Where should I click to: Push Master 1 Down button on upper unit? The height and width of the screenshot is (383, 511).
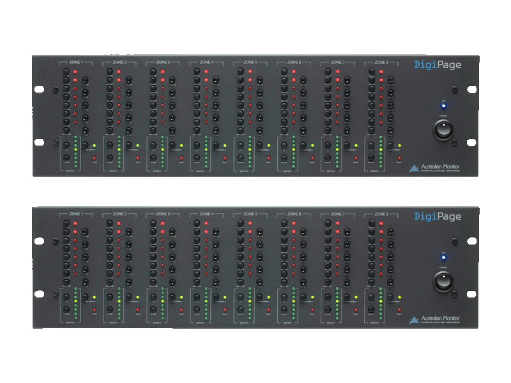pyautogui.click(x=66, y=158)
